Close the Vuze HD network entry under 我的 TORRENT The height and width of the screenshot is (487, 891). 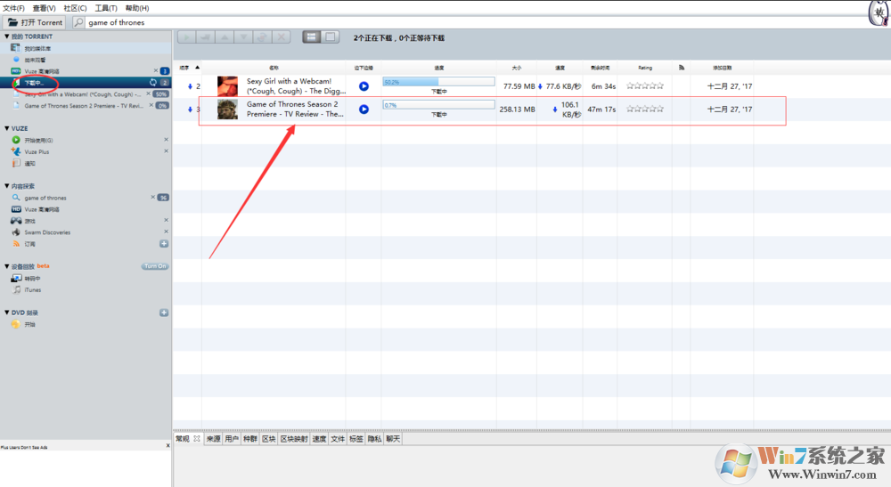[x=156, y=70]
